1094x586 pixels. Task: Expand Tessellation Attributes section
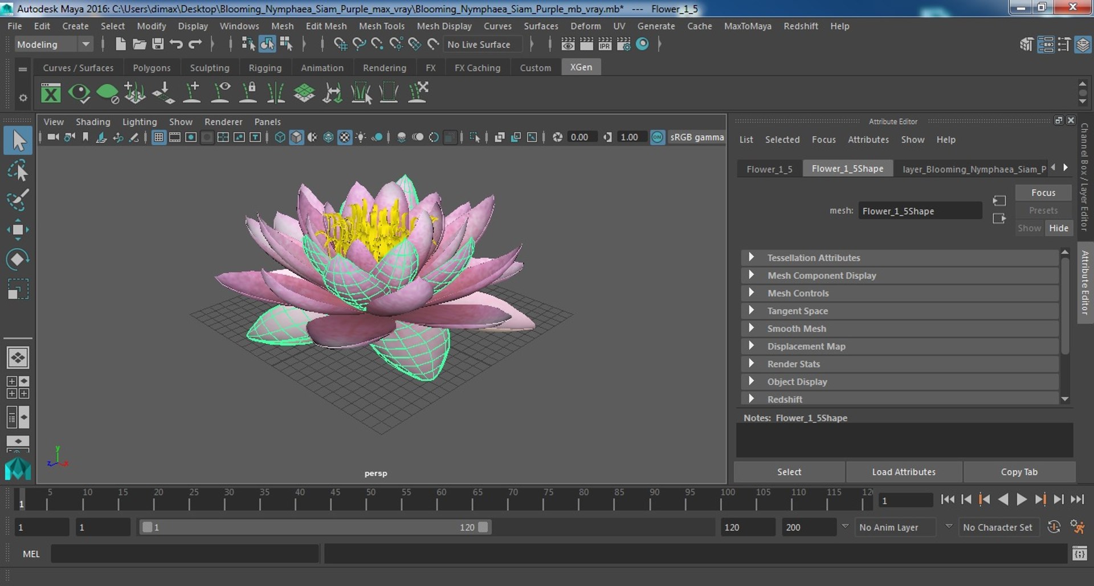pyautogui.click(x=900, y=258)
